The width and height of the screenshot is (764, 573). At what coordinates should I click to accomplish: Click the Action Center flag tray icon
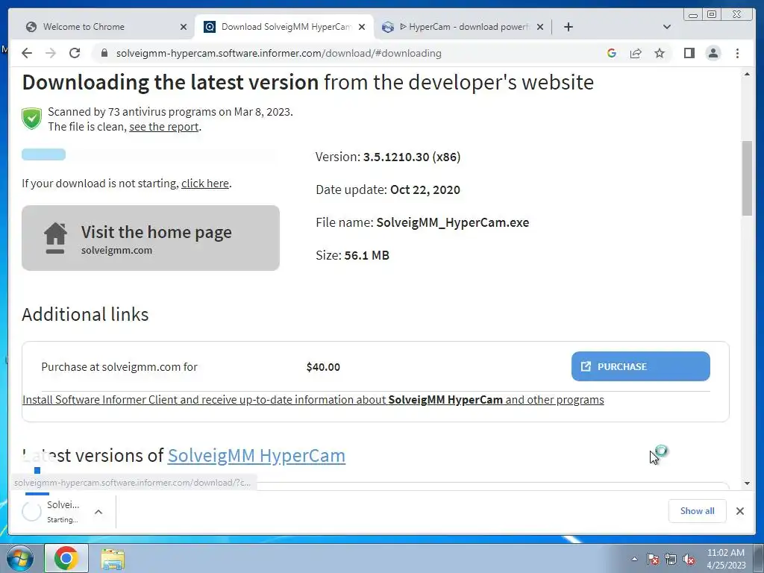(652, 559)
